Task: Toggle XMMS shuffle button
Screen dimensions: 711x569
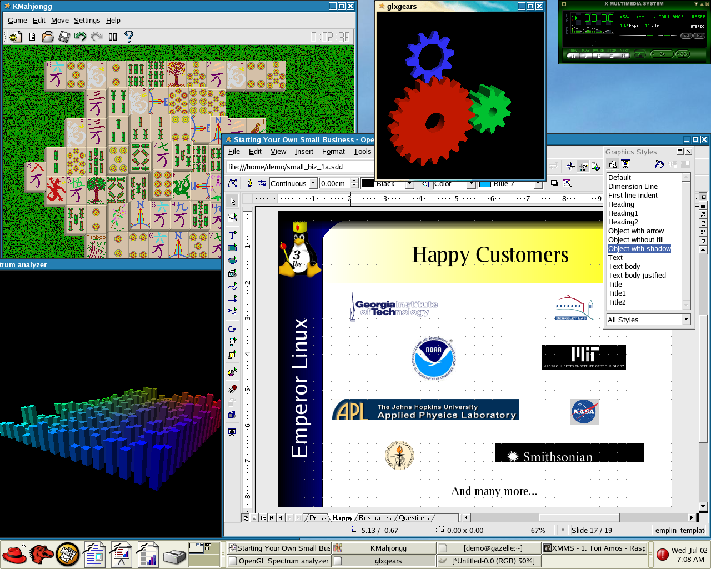Action: 662,54
